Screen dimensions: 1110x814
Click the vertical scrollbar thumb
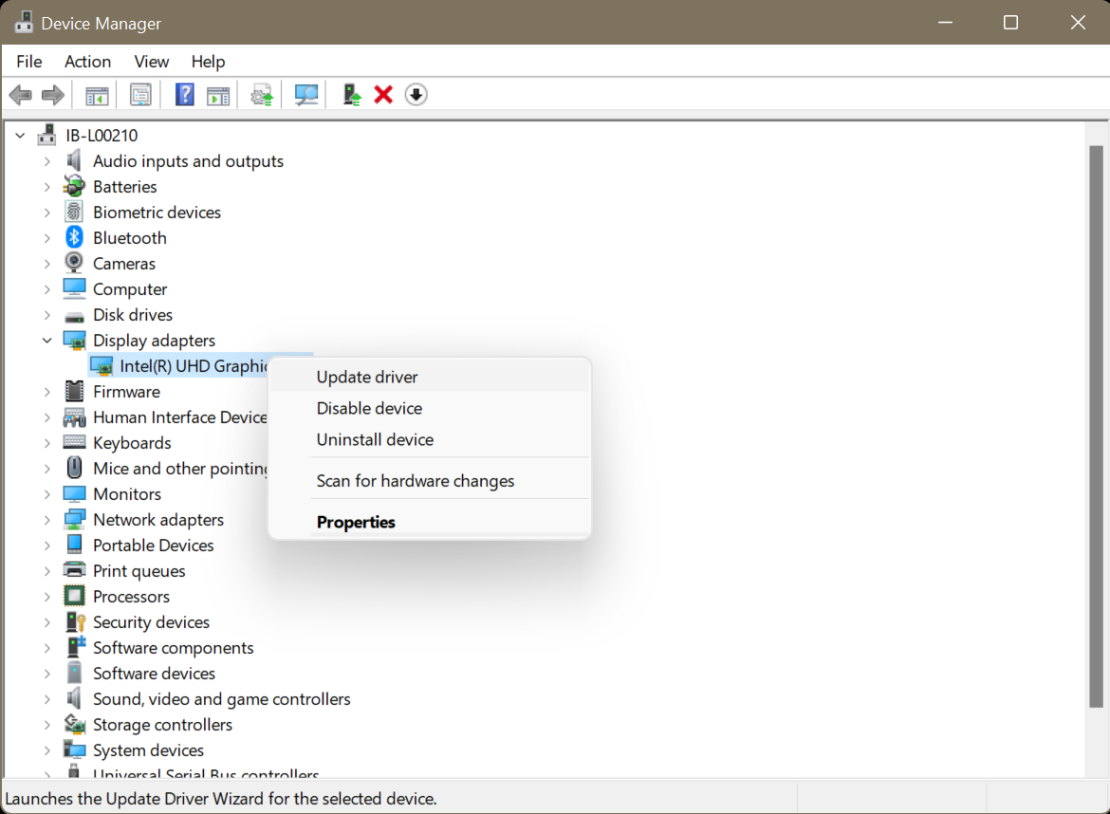point(1096,426)
